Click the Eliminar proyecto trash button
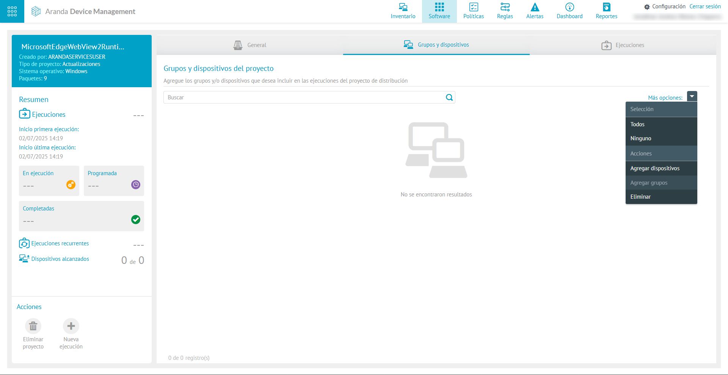 (x=33, y=326)
